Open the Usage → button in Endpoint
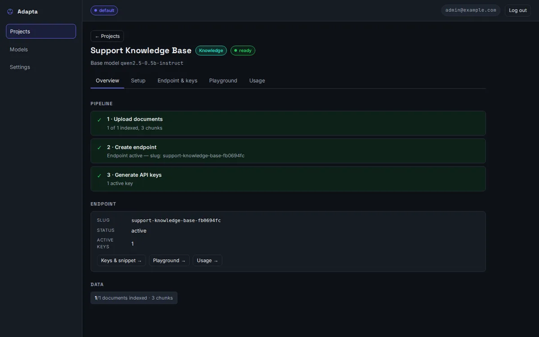Viewport: 539px width, 337px height. click(x=208, y=261)
